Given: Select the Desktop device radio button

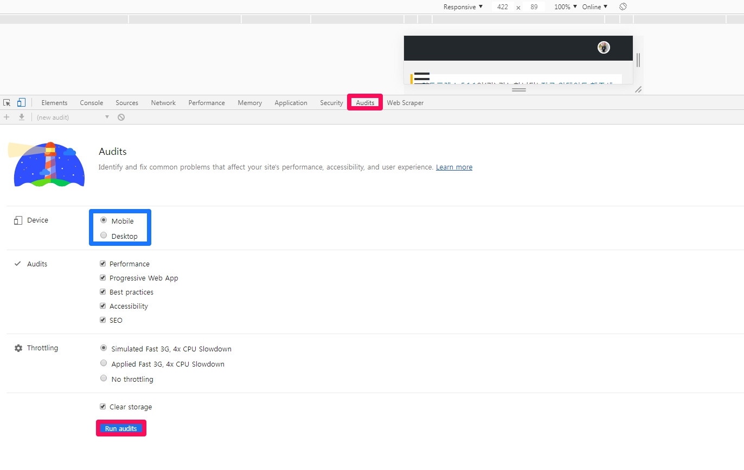Looking at the screenshot, I should [x=104, y=236].
